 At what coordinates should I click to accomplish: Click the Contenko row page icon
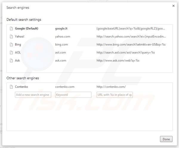coord(11,87)
